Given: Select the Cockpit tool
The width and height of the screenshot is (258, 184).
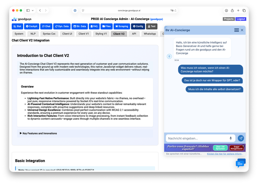Looking at the screenshot, I should [32, 26].
